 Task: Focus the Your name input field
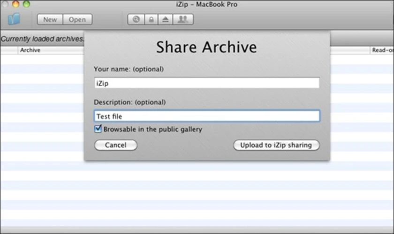(207, 83)
